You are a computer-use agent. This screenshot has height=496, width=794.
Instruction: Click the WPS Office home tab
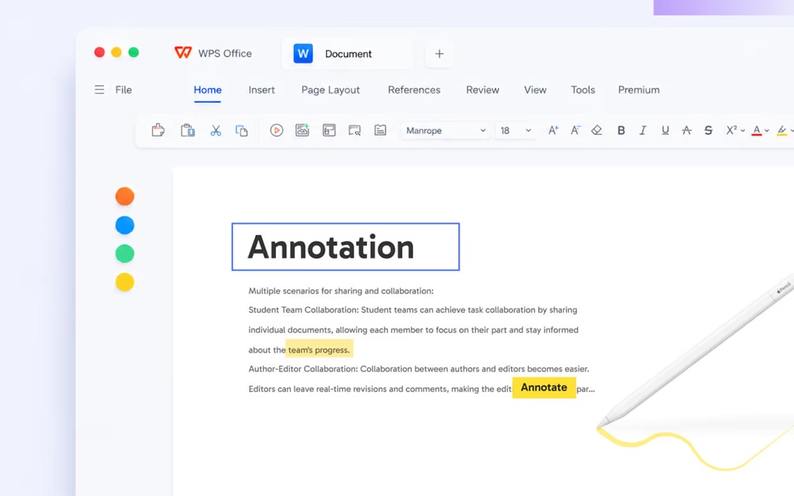point(213,53)
